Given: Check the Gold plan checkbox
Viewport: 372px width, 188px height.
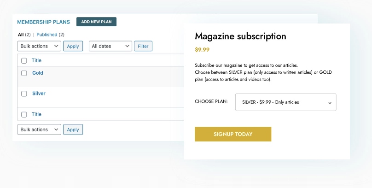Looking at the screenshot, I should pos(24,73).
